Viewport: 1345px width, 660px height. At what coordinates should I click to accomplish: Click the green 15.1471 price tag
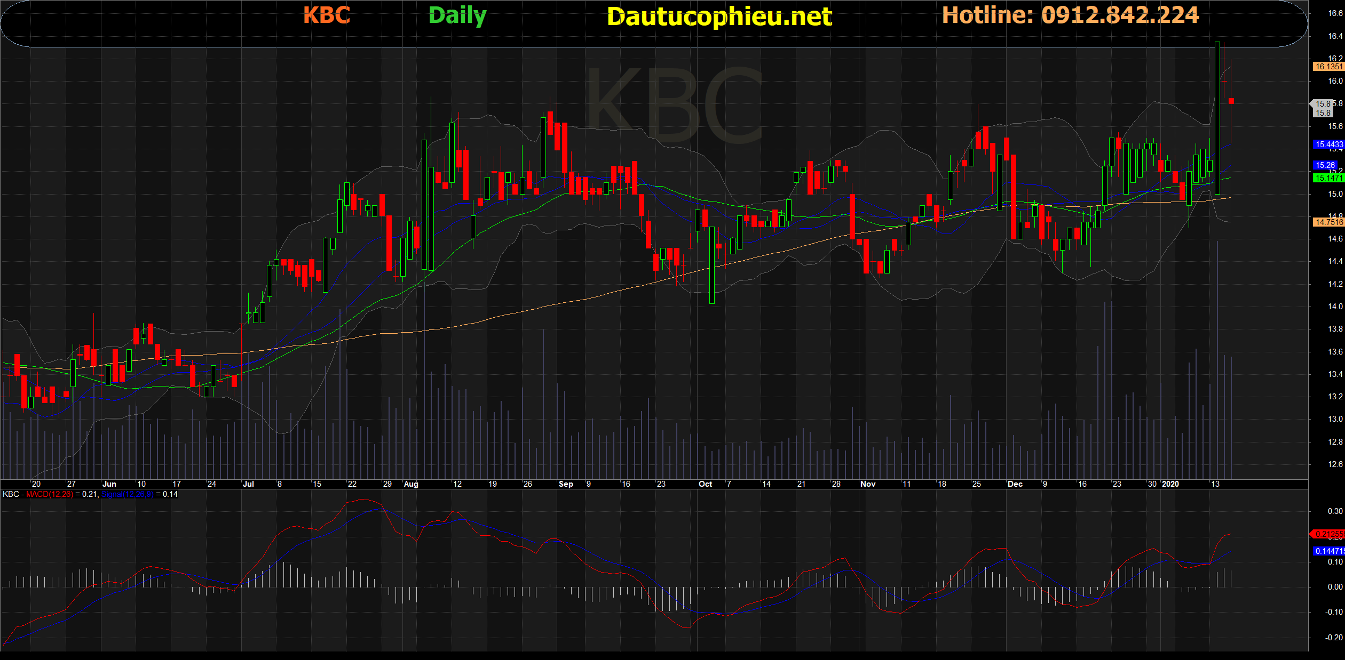(x=1328, y=178)
